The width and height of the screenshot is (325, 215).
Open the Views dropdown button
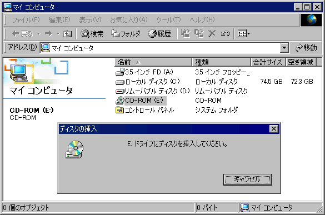(x=244, y=33)
